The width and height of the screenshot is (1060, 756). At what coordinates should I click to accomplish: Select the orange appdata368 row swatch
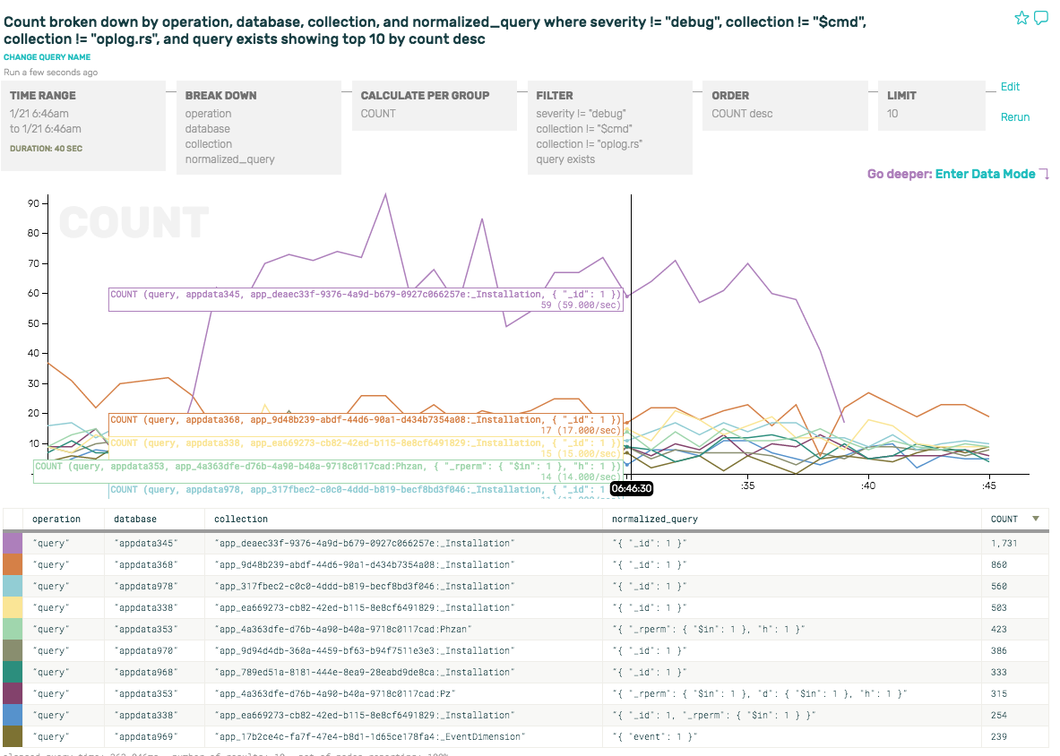(x=13, y=565)
